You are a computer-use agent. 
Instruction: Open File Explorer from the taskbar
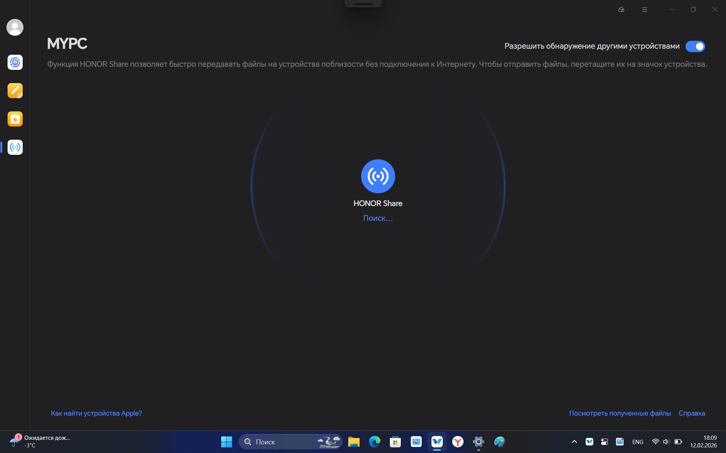tap(354, 442)
